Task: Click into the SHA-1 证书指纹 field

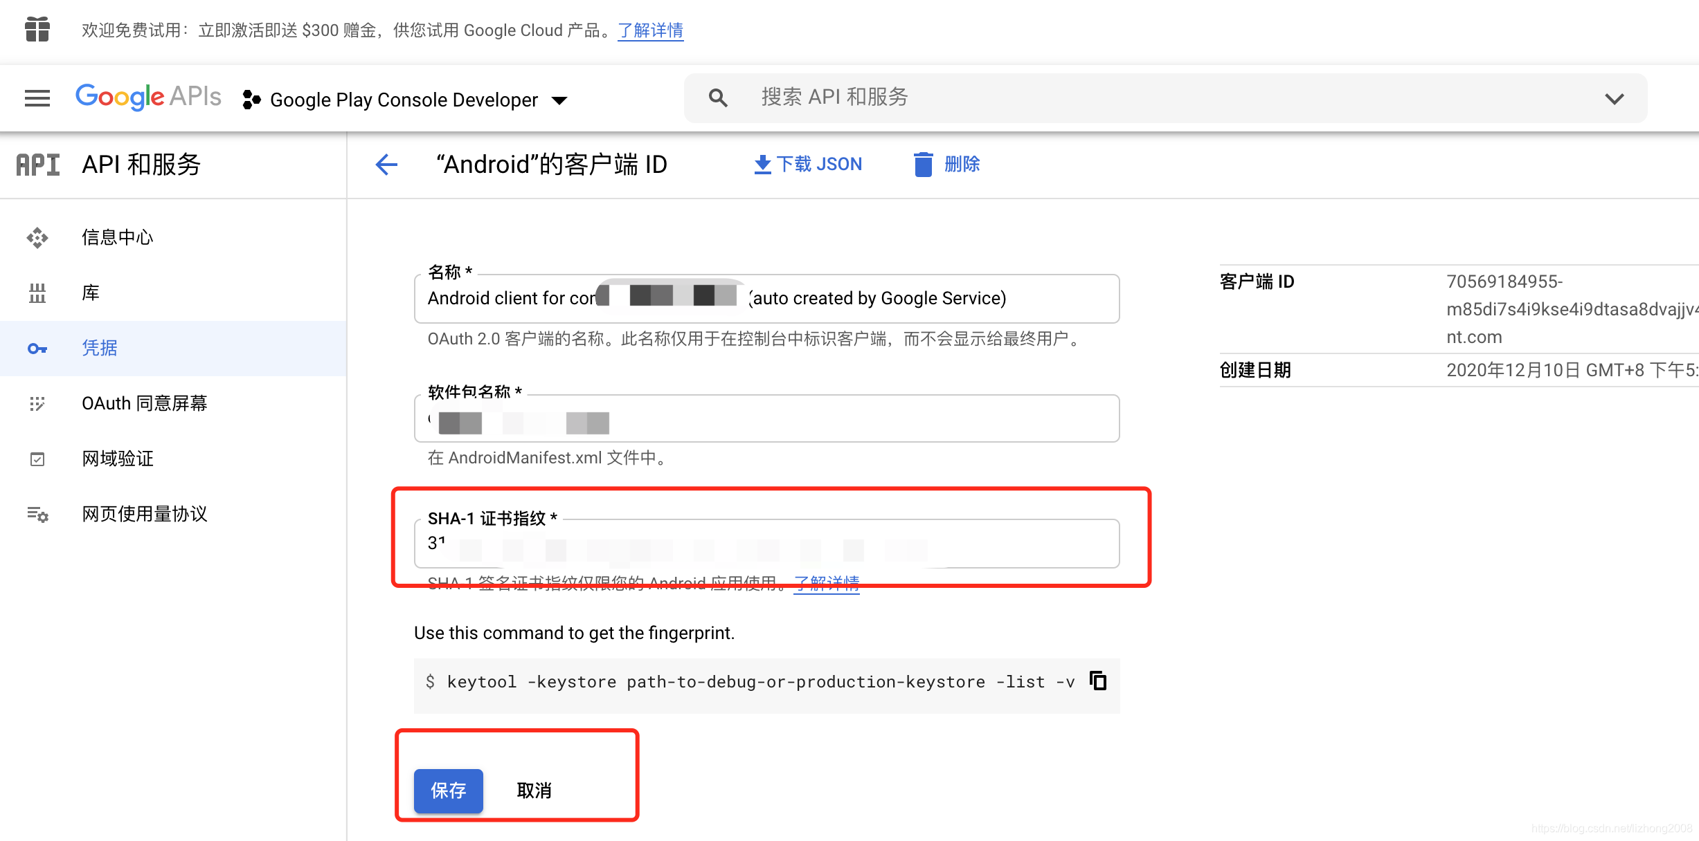Action: [x=766, y=544]
